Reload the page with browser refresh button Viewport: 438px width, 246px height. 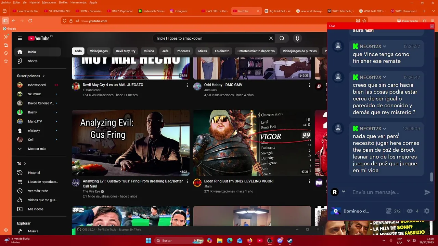tap(30, 21)
